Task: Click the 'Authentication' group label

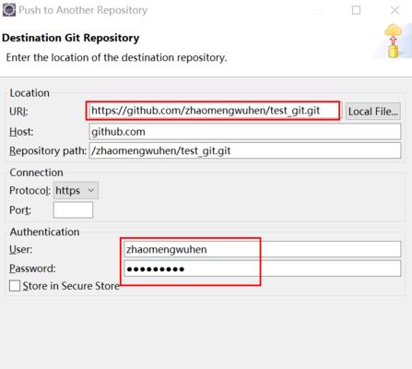Action: (45, 232)
